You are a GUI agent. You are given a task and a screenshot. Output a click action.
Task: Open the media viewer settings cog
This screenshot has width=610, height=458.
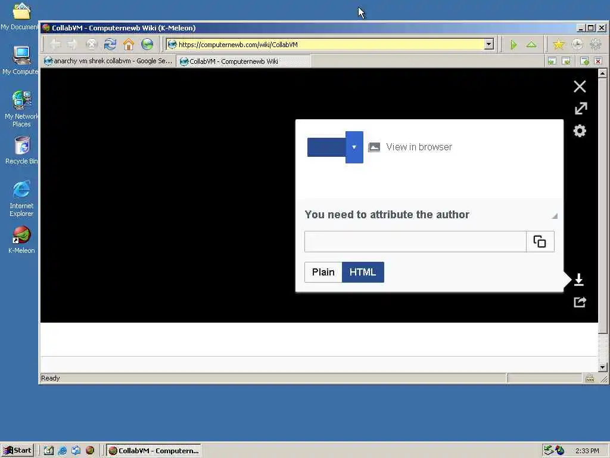click(580, 131)
